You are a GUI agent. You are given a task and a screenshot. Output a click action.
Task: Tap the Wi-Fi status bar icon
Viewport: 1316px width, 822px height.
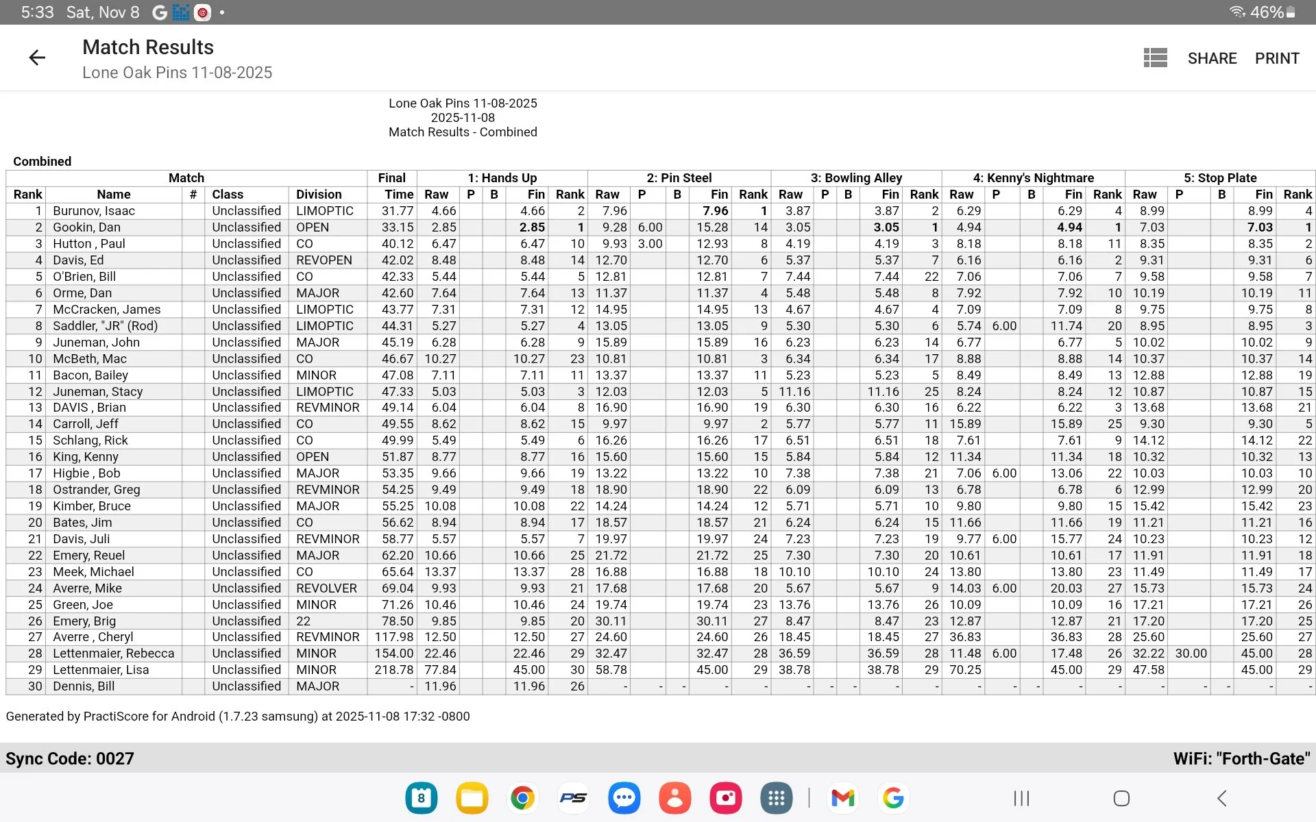point(1237,12)
